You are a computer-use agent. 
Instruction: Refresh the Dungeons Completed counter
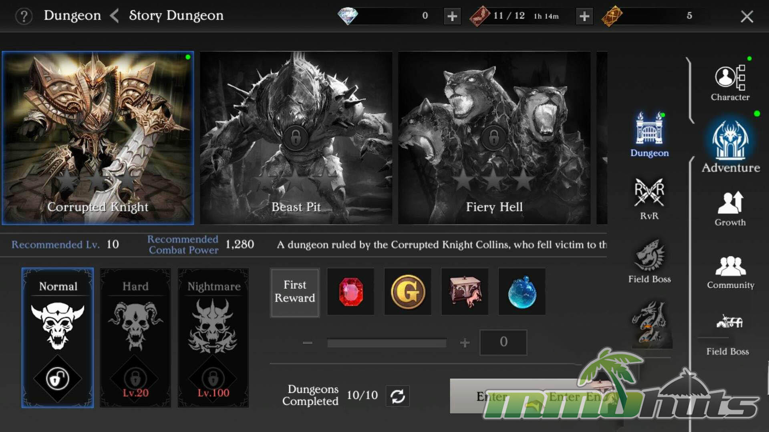tap(397, 396)
